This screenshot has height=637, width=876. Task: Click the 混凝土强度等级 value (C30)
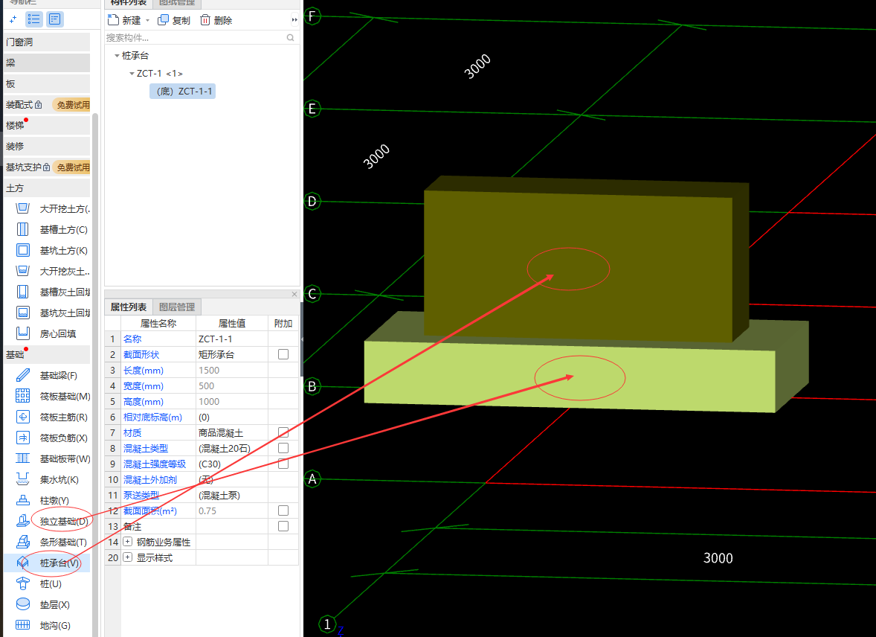tap(232, 464)
